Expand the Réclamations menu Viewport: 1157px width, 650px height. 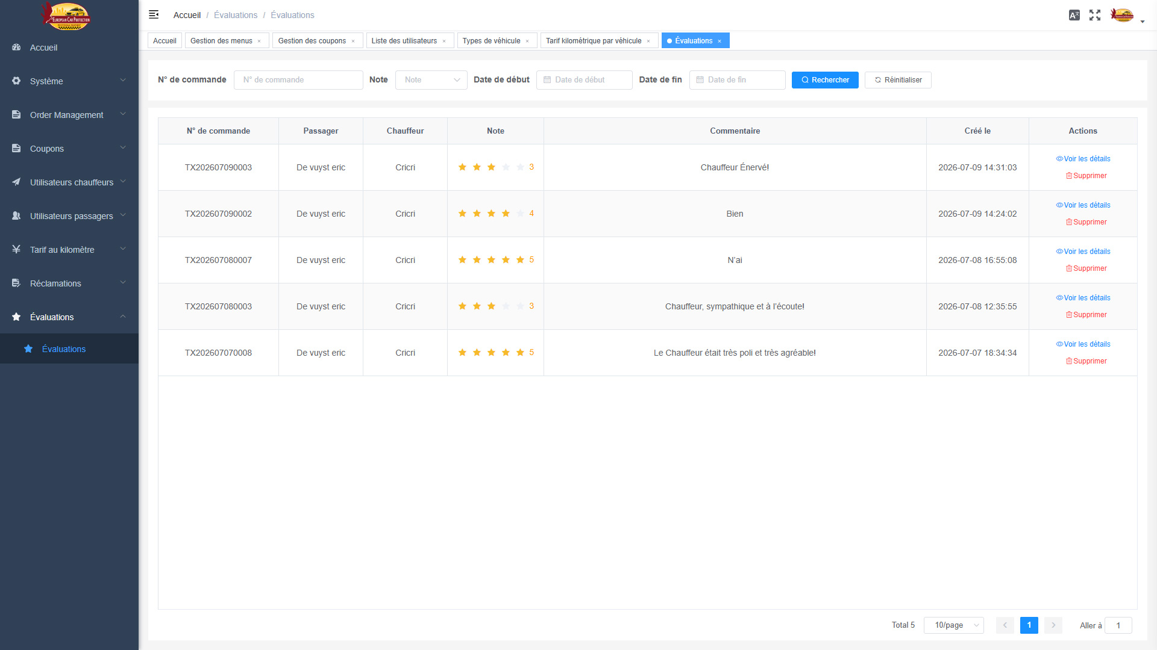[69, 283]
